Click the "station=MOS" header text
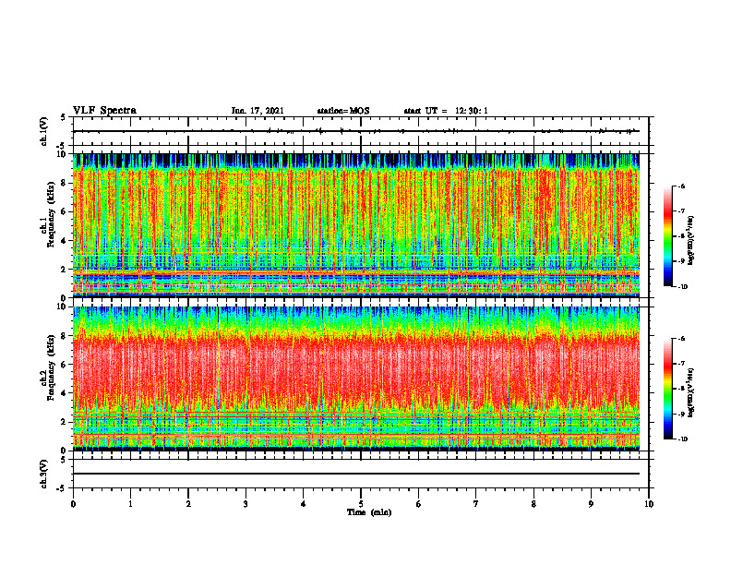 [x=343, y=111]
